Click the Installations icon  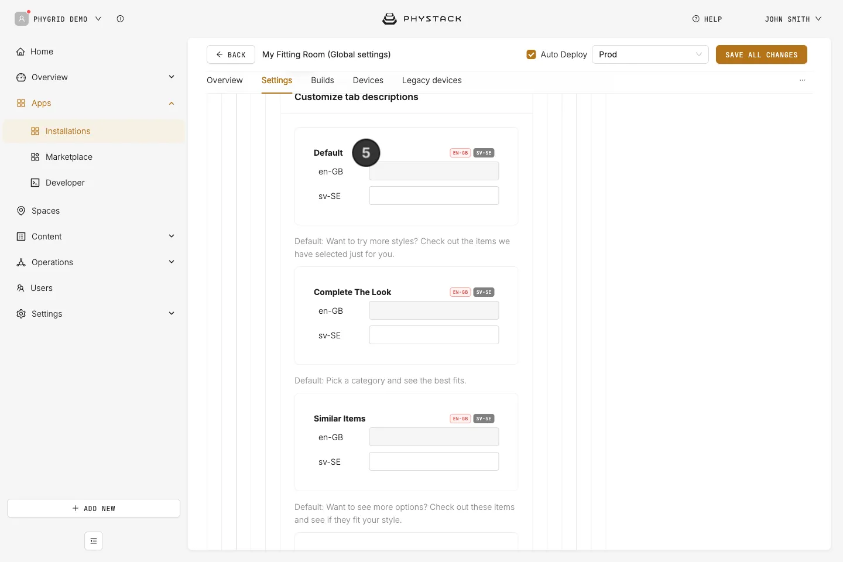pos(35,131)
